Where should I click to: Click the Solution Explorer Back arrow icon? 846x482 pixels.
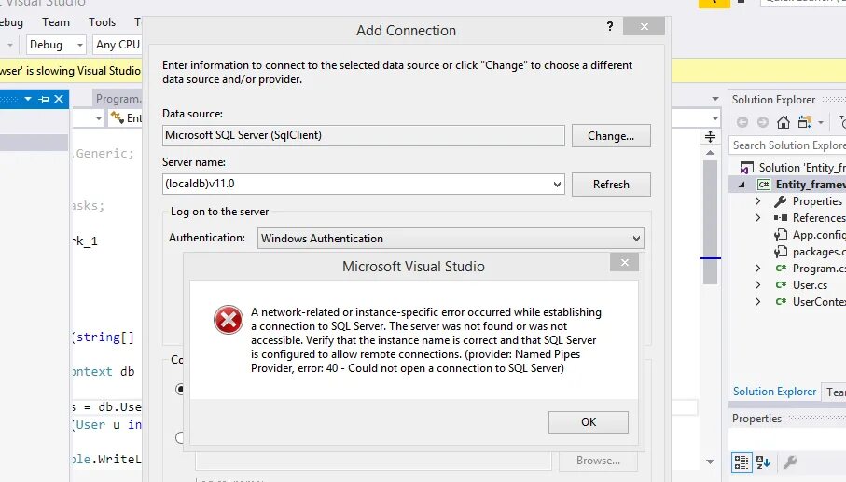pos(742,122)
